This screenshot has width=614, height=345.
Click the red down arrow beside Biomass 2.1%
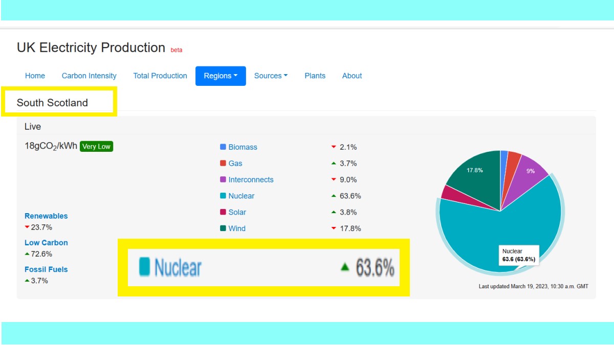[334, 147]
